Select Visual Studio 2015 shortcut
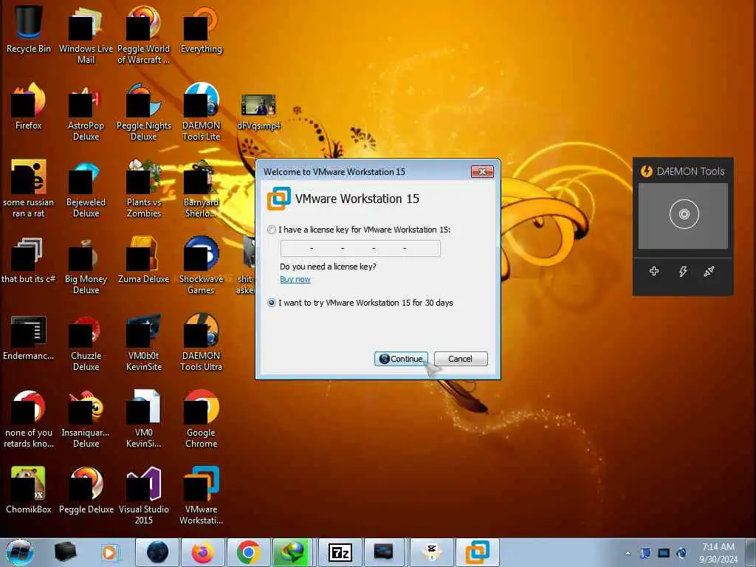 coord(144,495)
